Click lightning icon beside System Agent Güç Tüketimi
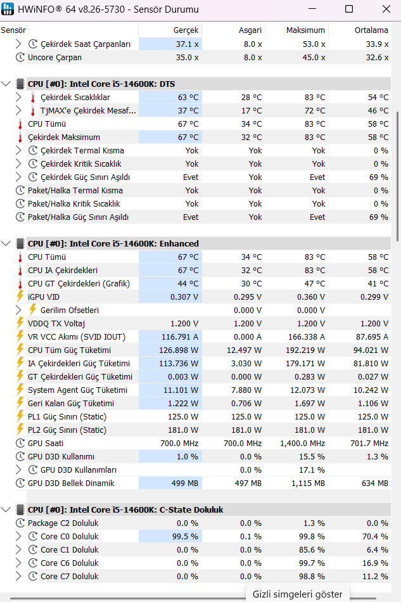This screenshot has width=401, height=602. tap(20, 390)
